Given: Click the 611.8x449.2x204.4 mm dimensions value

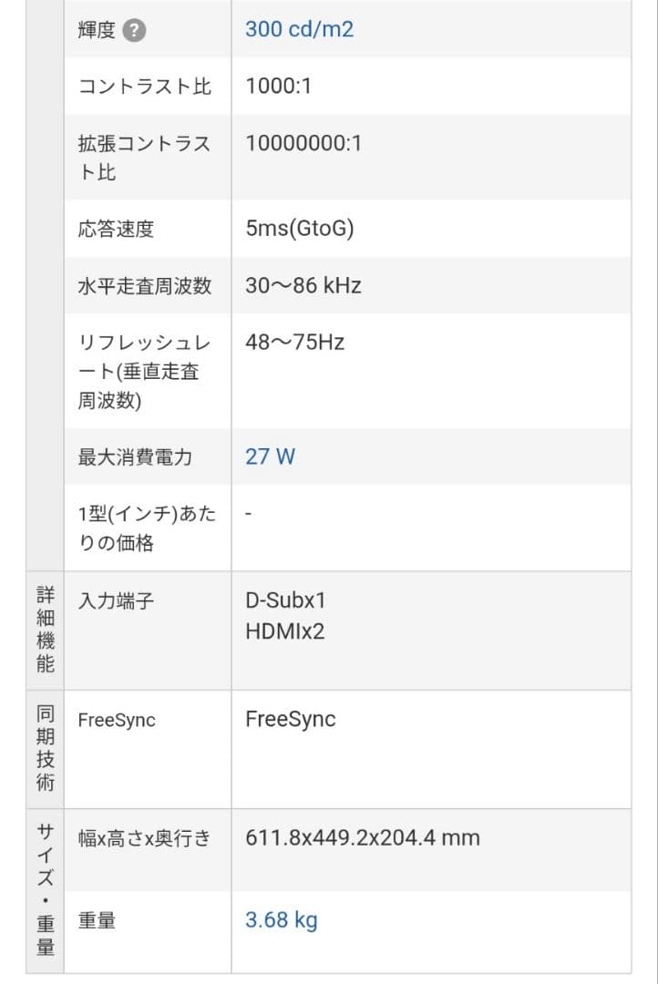Looking at the screenshot, I should pyautogui.click(x=362, y=838).
